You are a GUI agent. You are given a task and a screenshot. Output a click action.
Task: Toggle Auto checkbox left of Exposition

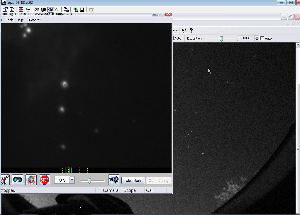pos(173,38)
